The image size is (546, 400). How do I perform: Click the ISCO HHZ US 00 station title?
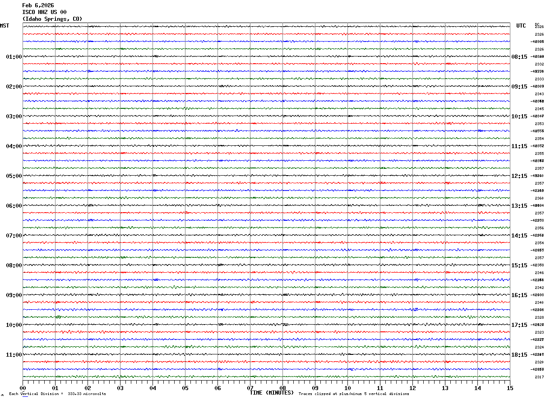(x=44, y=12)
